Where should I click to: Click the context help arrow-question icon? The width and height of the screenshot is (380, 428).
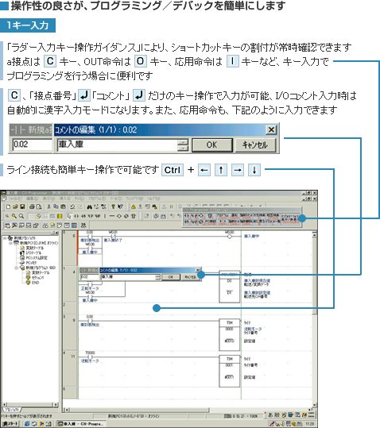point(121,207)
